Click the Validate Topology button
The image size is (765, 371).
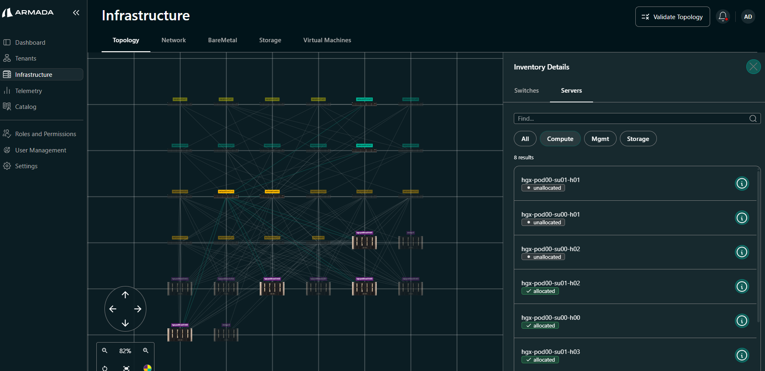(x=672, y=17)
